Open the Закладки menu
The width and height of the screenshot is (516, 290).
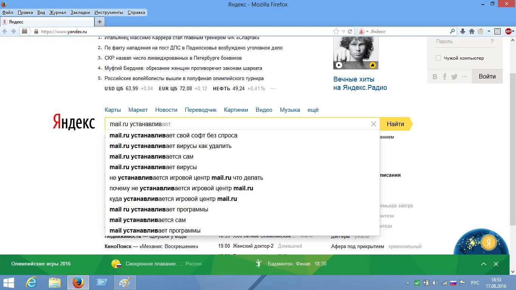click(80, 12)
